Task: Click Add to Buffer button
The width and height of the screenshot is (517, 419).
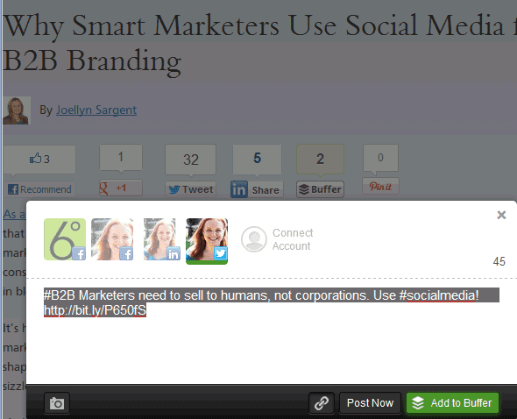Action: click(x=452, y=403)
